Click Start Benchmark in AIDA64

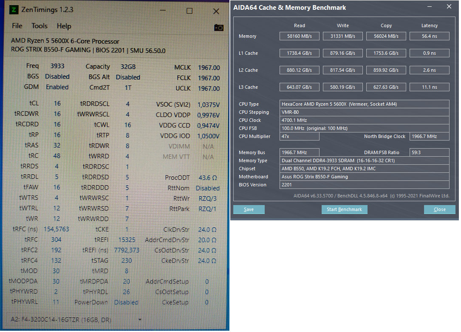[x=344, y=209]
